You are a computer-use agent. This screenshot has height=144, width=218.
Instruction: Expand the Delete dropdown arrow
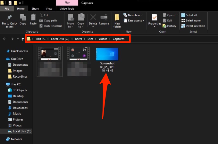click(93, 27)
